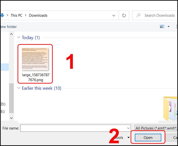Image resolution: width=178 pixels, height=146 pixels.
Task: Open the Tools dropdown arrow
Action: point(128,138)
